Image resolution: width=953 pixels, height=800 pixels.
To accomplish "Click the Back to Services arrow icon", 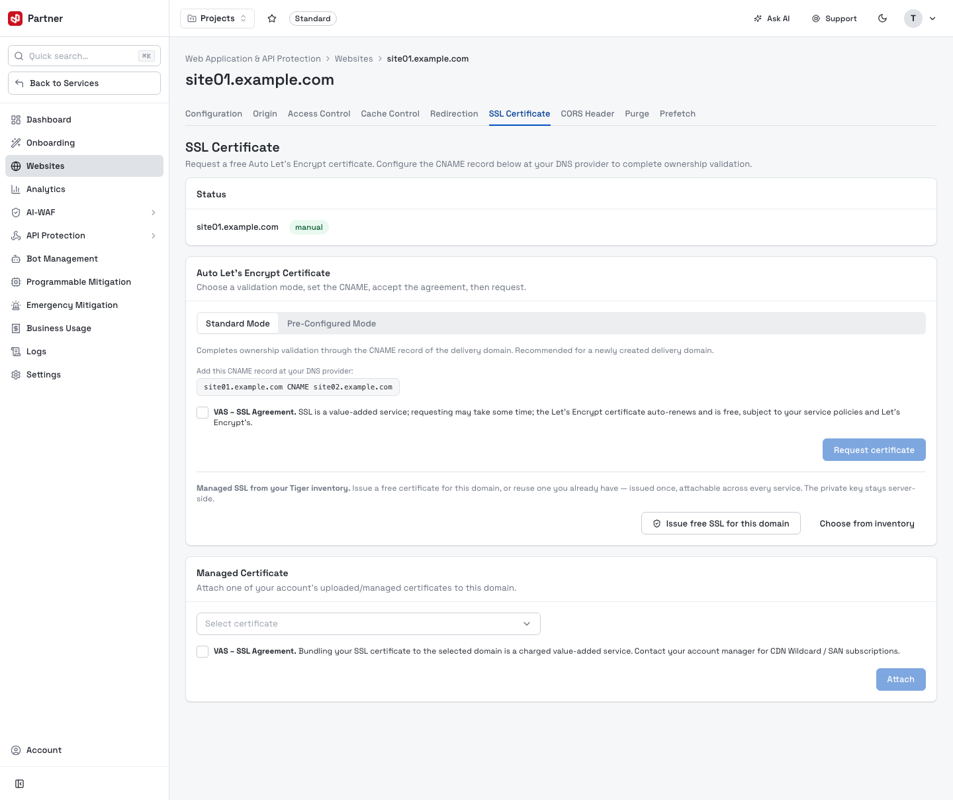I will (19, 83).
